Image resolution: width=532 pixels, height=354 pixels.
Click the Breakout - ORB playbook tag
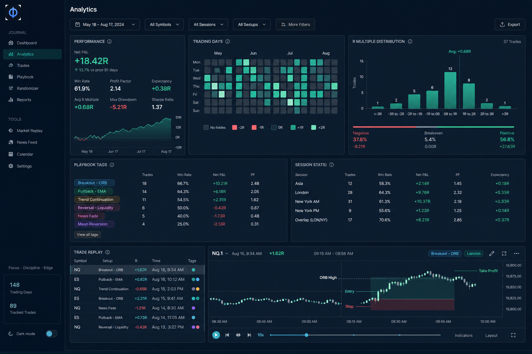[94, 183]
